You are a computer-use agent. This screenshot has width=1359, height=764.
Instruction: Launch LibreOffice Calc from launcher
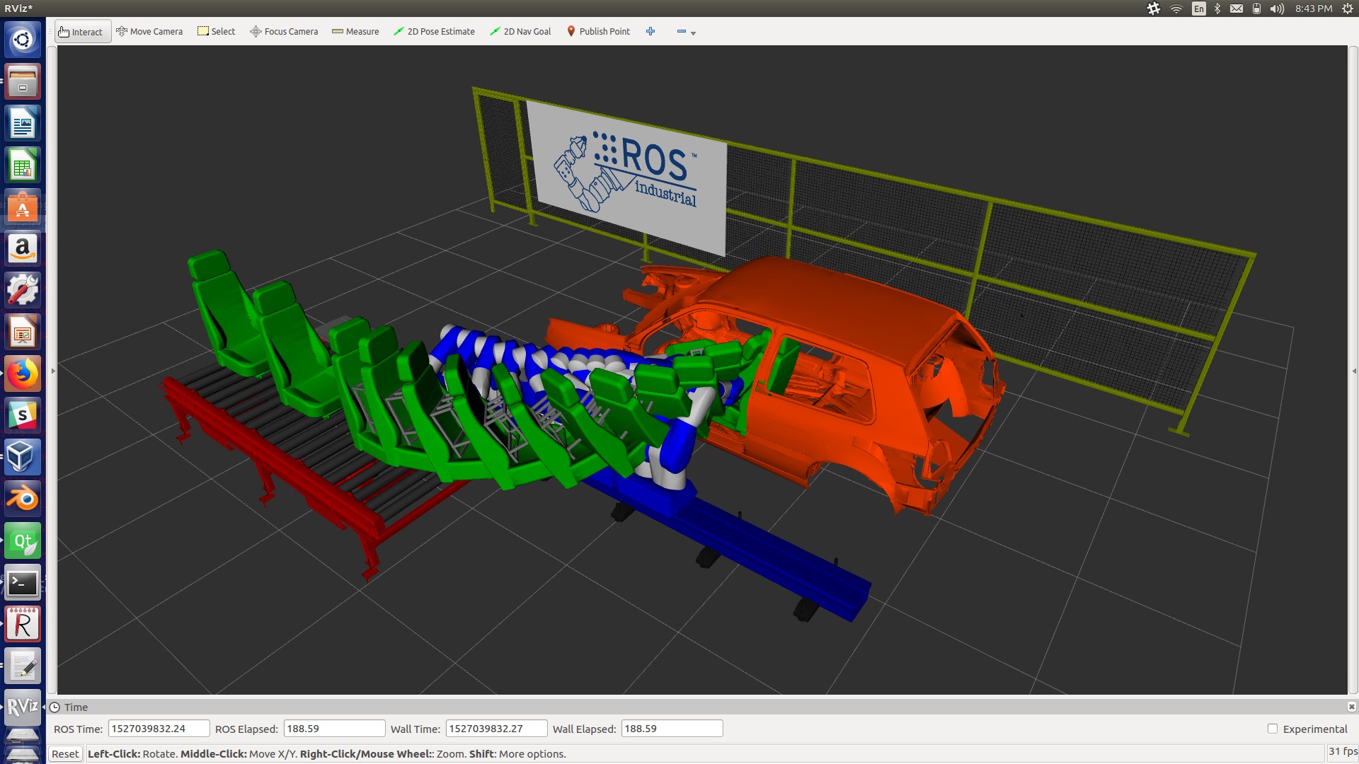point(23,165)
